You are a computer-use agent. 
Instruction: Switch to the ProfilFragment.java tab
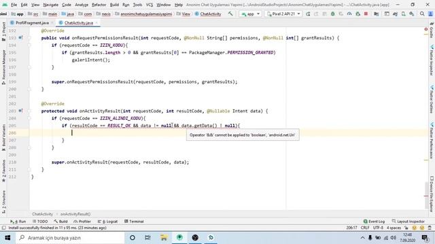(32, 23)
